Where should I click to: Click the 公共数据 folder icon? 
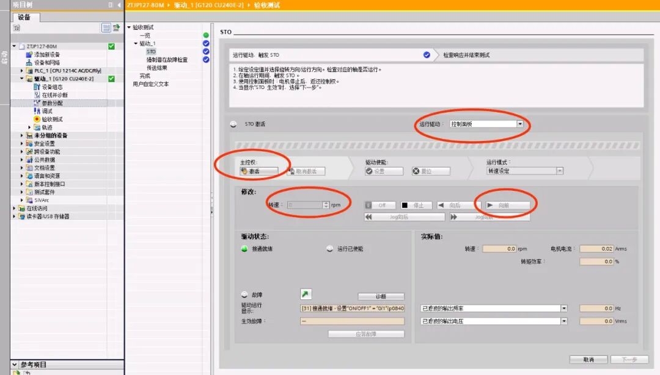29,160
